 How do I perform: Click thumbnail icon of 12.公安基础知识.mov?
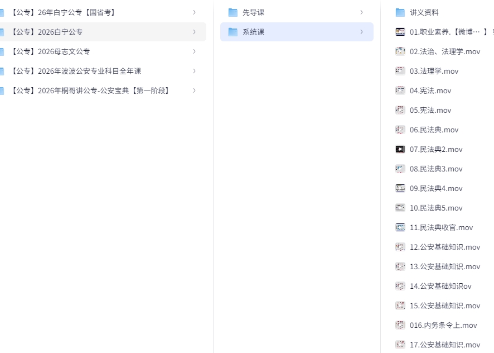pyautogui.click(x=400, y=247)
